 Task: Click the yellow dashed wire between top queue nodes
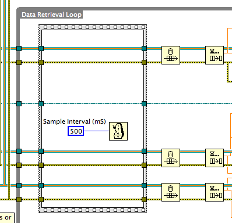[x=192, y=62]
